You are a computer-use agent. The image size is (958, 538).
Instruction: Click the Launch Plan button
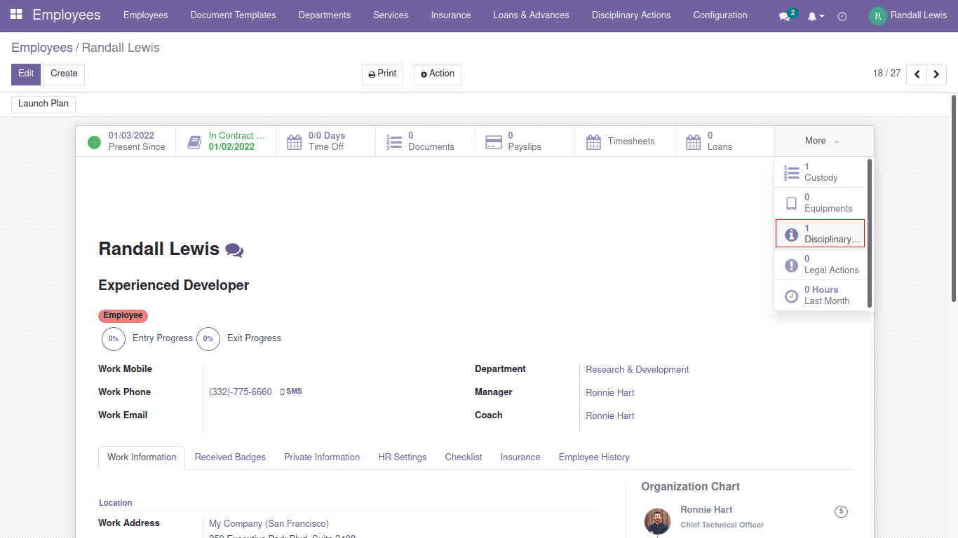pos(43,103)
